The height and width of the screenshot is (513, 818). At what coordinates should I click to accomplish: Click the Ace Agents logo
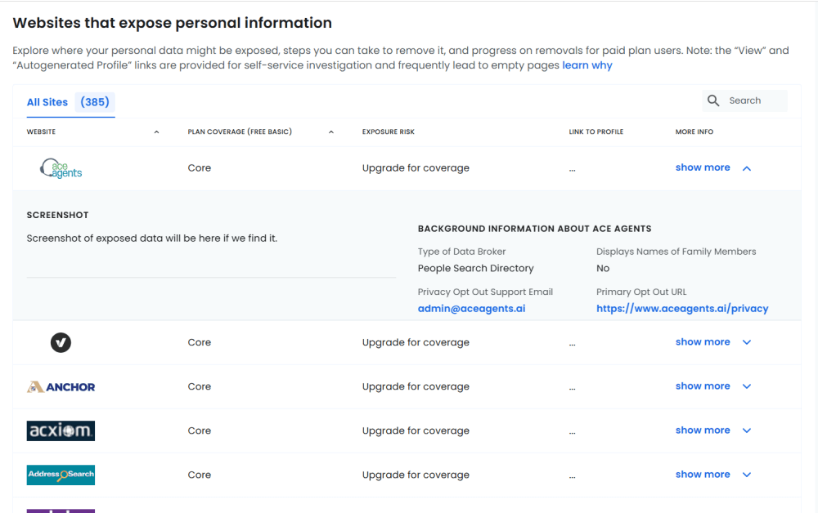coord(61,168)
